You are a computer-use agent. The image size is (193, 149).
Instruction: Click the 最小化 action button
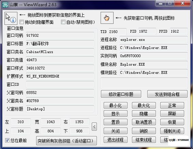click(116, 105)
